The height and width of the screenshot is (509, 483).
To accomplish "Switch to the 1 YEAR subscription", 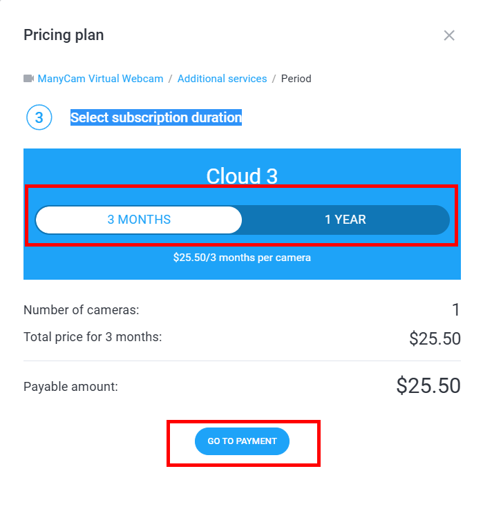I will click(345, 220).
